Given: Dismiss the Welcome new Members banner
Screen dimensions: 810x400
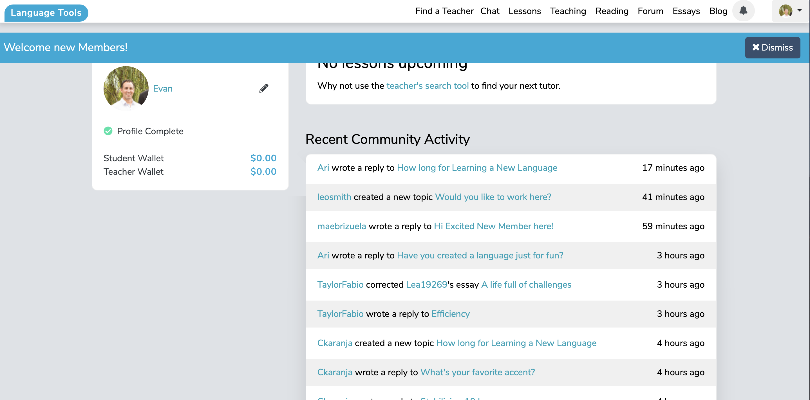Looking at the screenshot, I should point(772,48).
